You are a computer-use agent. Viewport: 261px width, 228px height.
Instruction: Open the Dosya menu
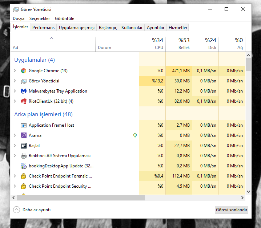(x=19, y=19)
